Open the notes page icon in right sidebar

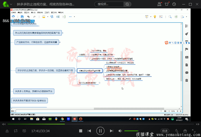point(187,65)
